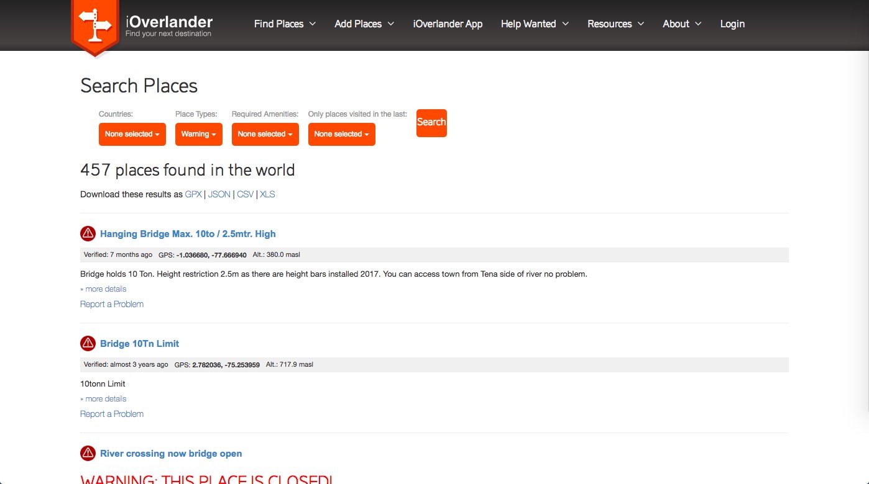869x484 pixels.
Task: Download results as JSON
Action: click(219, 194)
